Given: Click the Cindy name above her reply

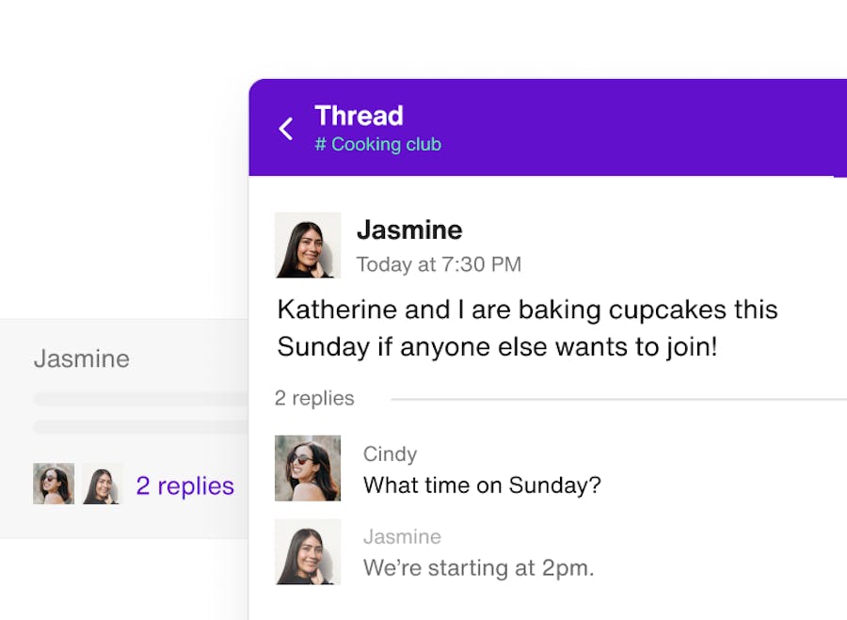Looking at the screenshot, I should click(x=390, y=454).
